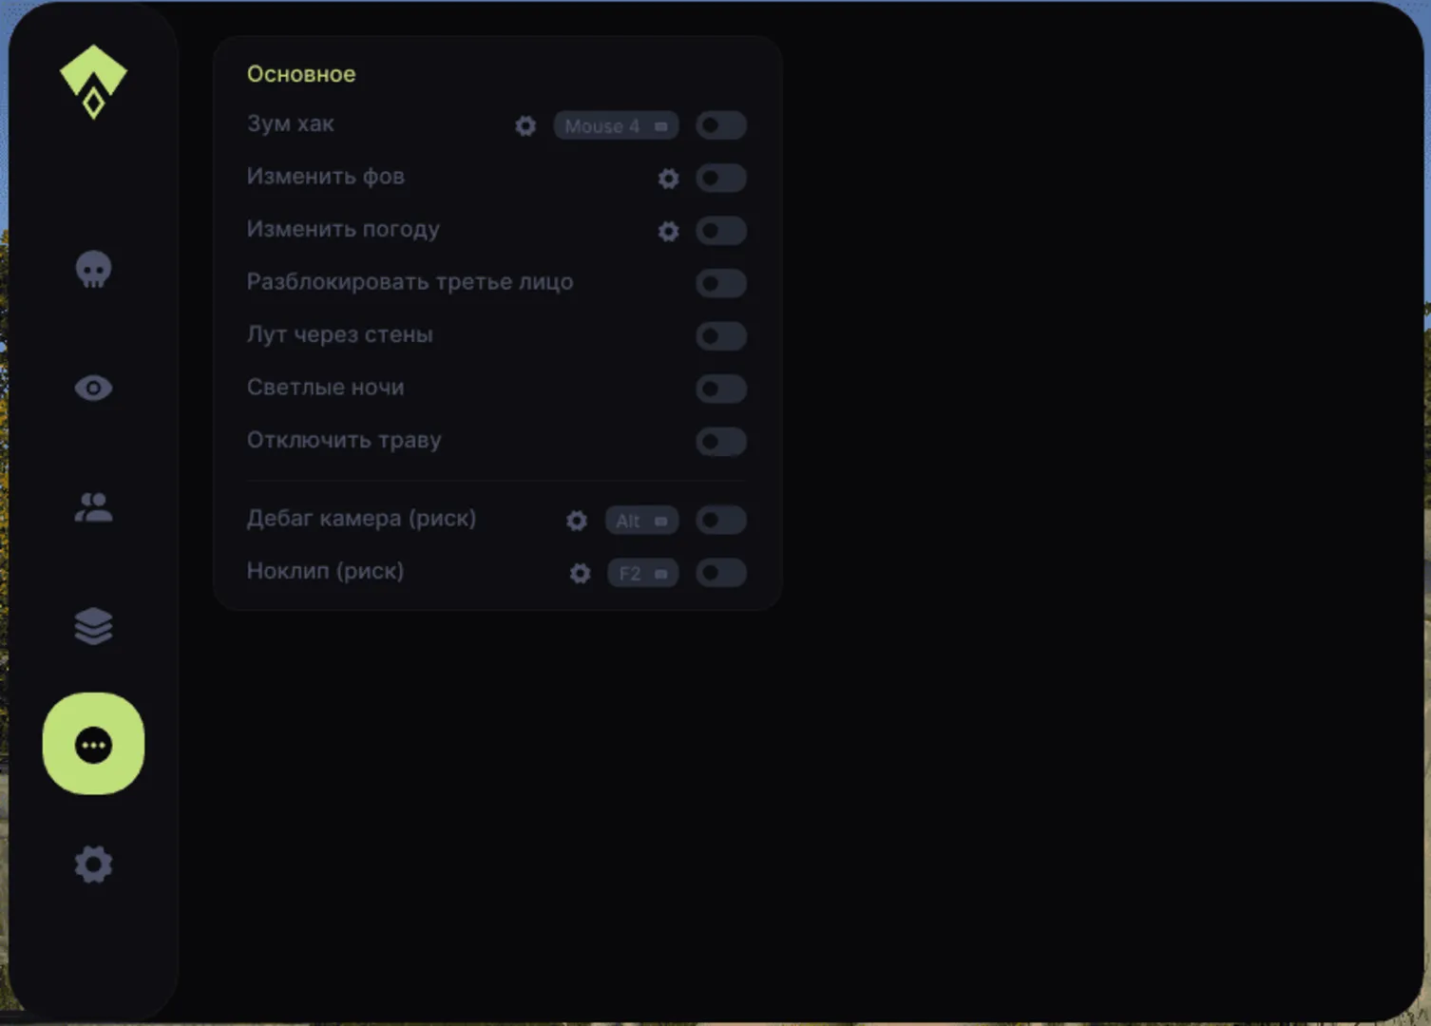Open the eye visuals tab in sidebar
The image size is (1431, 1026).
93,388
